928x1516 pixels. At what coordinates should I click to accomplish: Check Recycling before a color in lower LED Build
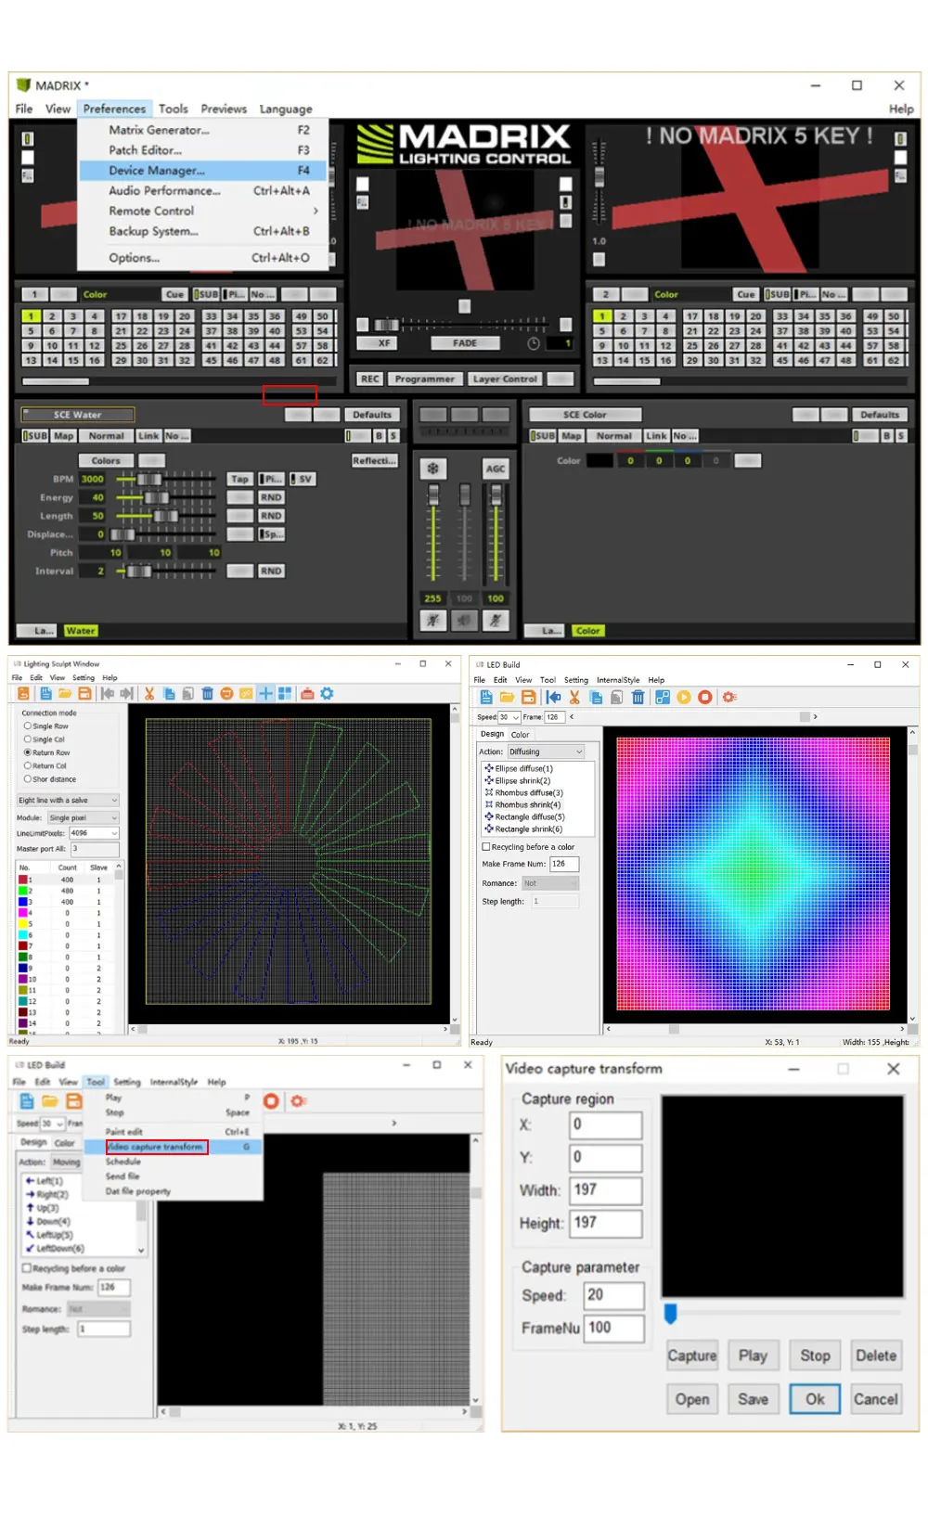[27, 1267]
